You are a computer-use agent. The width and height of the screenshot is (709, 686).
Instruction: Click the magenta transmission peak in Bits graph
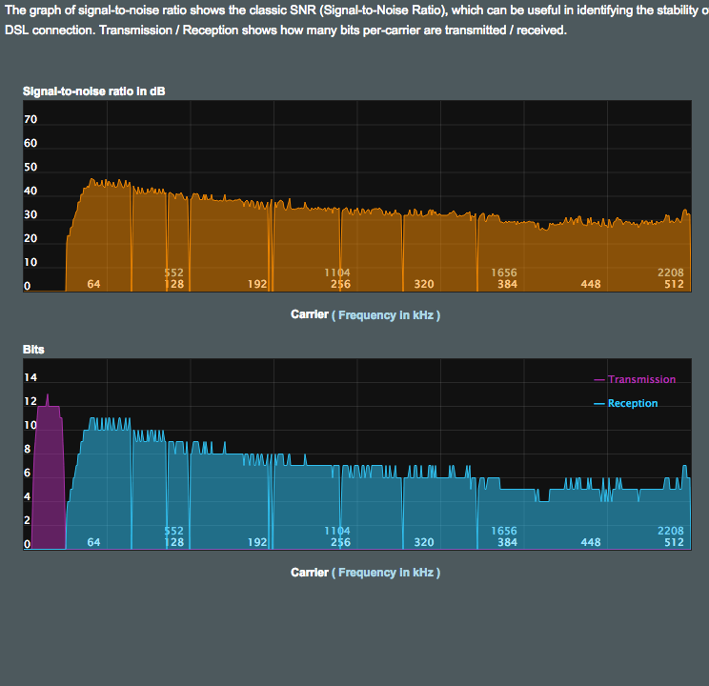click(48, 396)
